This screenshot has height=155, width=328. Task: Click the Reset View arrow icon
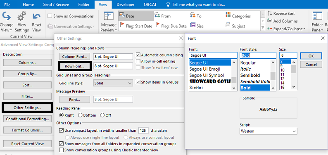36,17
